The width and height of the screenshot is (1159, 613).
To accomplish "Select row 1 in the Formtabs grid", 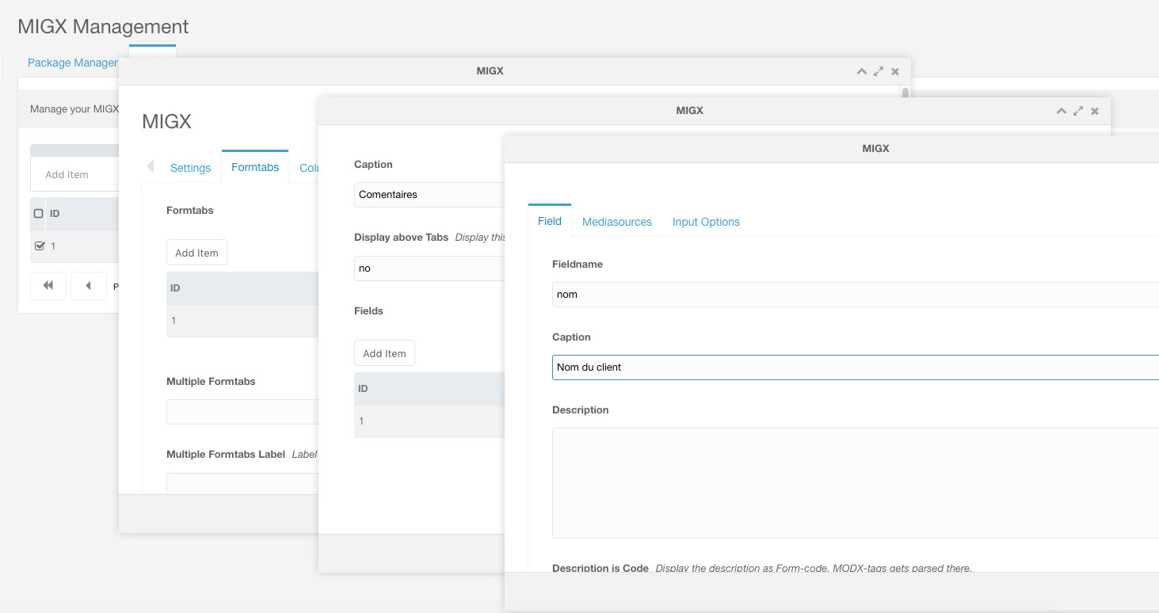I will coord(242,321).
